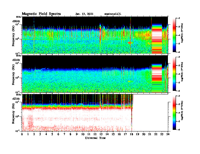Click hour 3 on time axis
This screenshot has height=154, width=200.
[40, 134]
